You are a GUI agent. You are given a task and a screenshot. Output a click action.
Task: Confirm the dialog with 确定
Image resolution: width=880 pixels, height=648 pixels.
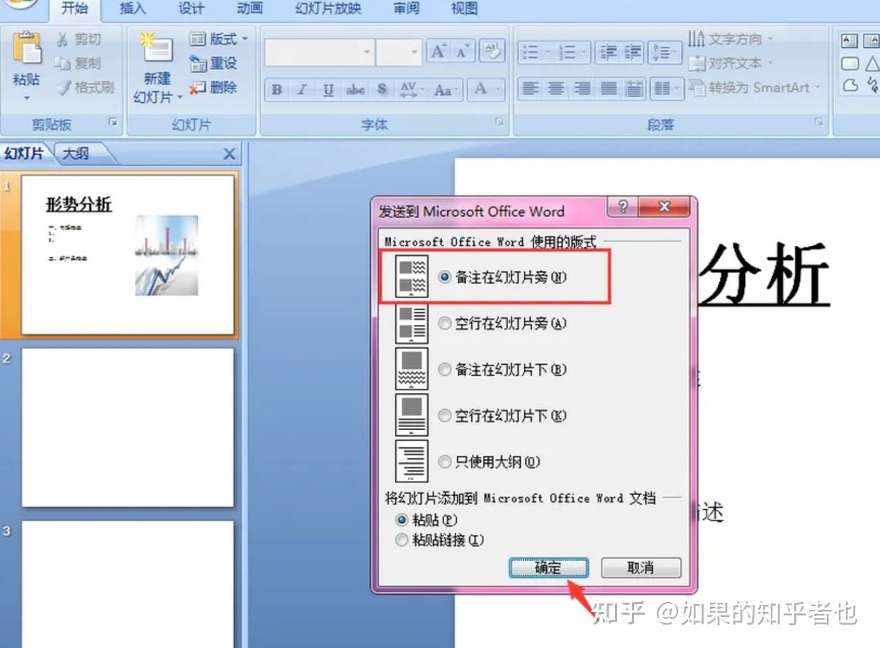point(548,567)
